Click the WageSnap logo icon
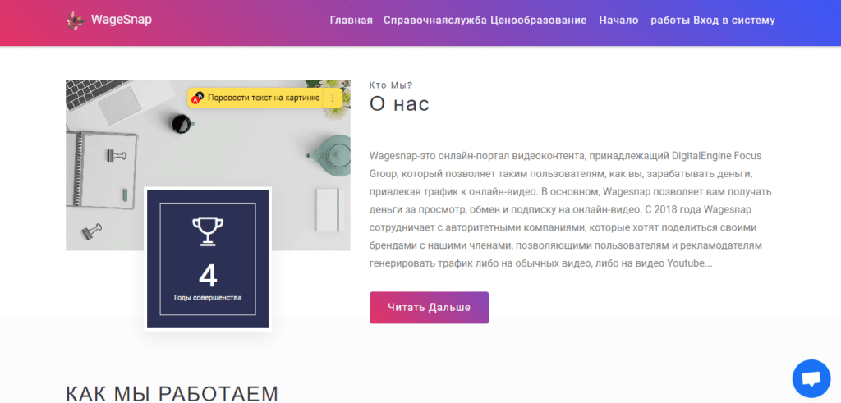 click(76, 21)
